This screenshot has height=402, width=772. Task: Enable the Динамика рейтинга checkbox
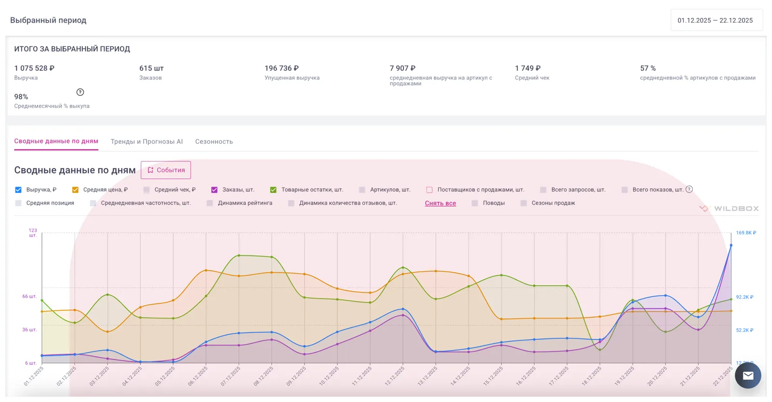[x=210, y=203]
